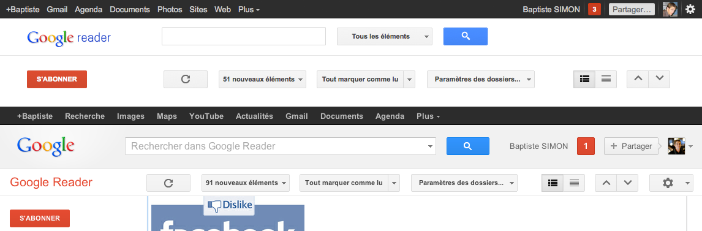Go to previous item in upper toolbar

tap(638, 79)
